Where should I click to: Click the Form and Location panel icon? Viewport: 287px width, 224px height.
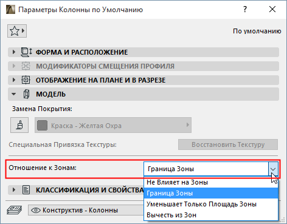coord(26,52)
